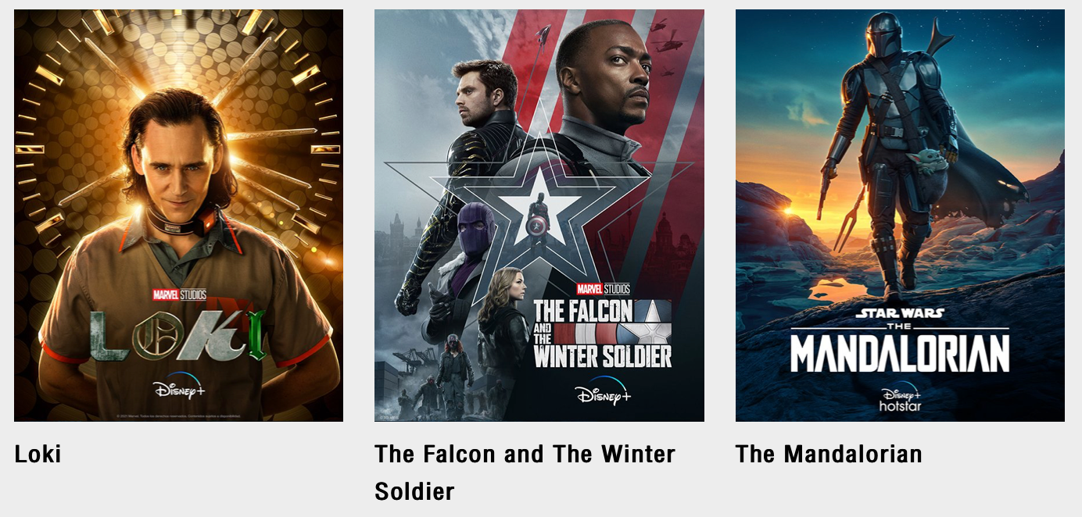This screenshot has width=1082, height=517.
Task: Open The Falcon and The Winter Soldier poster
Action: point(539,216)
